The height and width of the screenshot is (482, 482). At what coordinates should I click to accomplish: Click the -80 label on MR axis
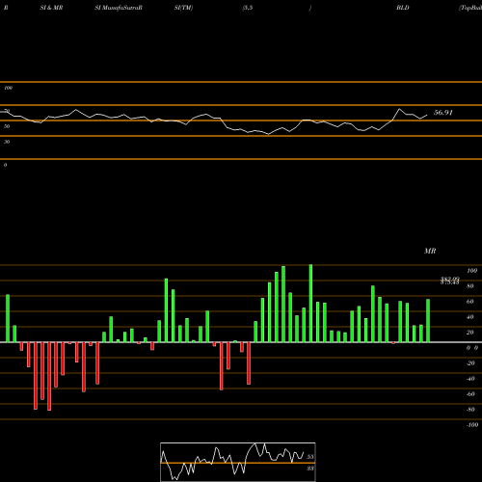tap(470, 410)
